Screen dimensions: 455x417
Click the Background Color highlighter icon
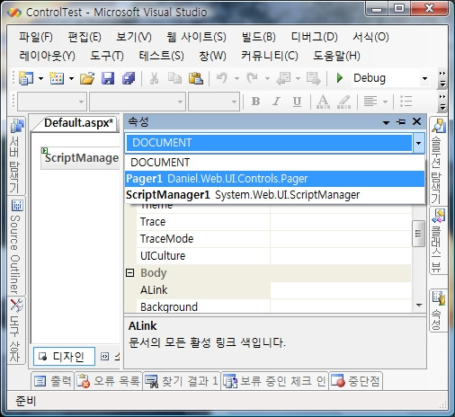(x=344, y=102)
